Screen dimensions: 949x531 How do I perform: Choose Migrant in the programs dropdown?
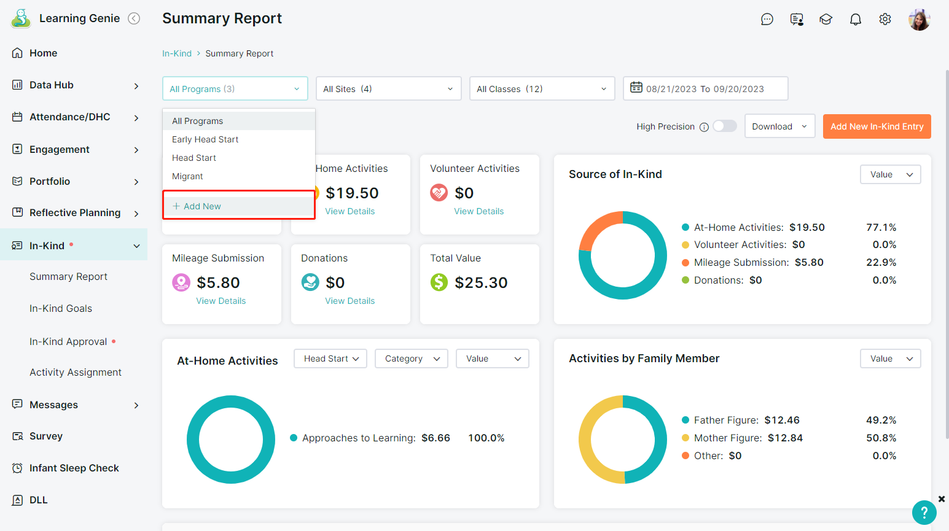(187, 176)
